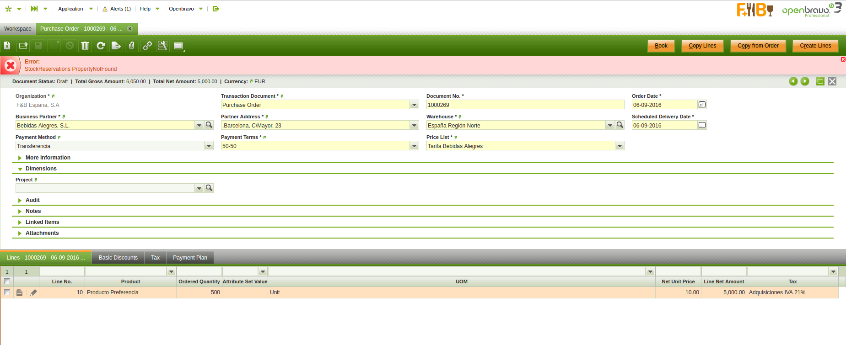The height and width of the screenshot is (345, 846).
Task: Click the Recent views skip-forward icon
Action: coord(34,9)
